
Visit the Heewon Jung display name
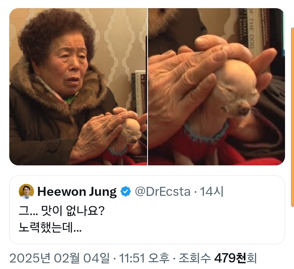click(77, 192)
